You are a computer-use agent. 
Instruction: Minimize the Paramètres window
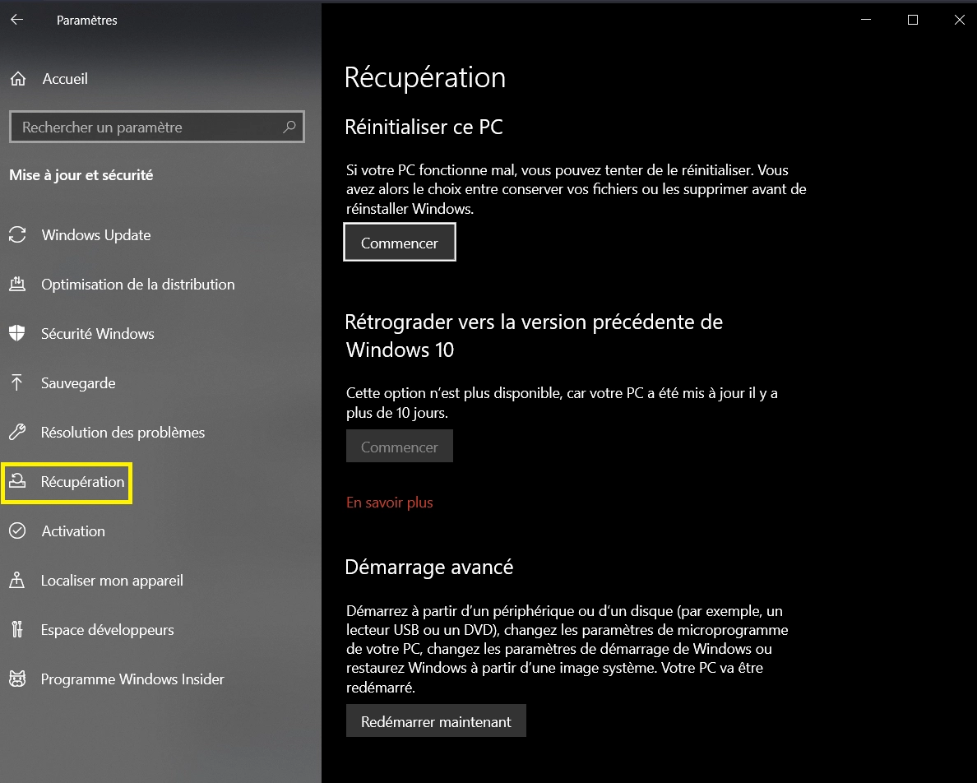[866, 20]
